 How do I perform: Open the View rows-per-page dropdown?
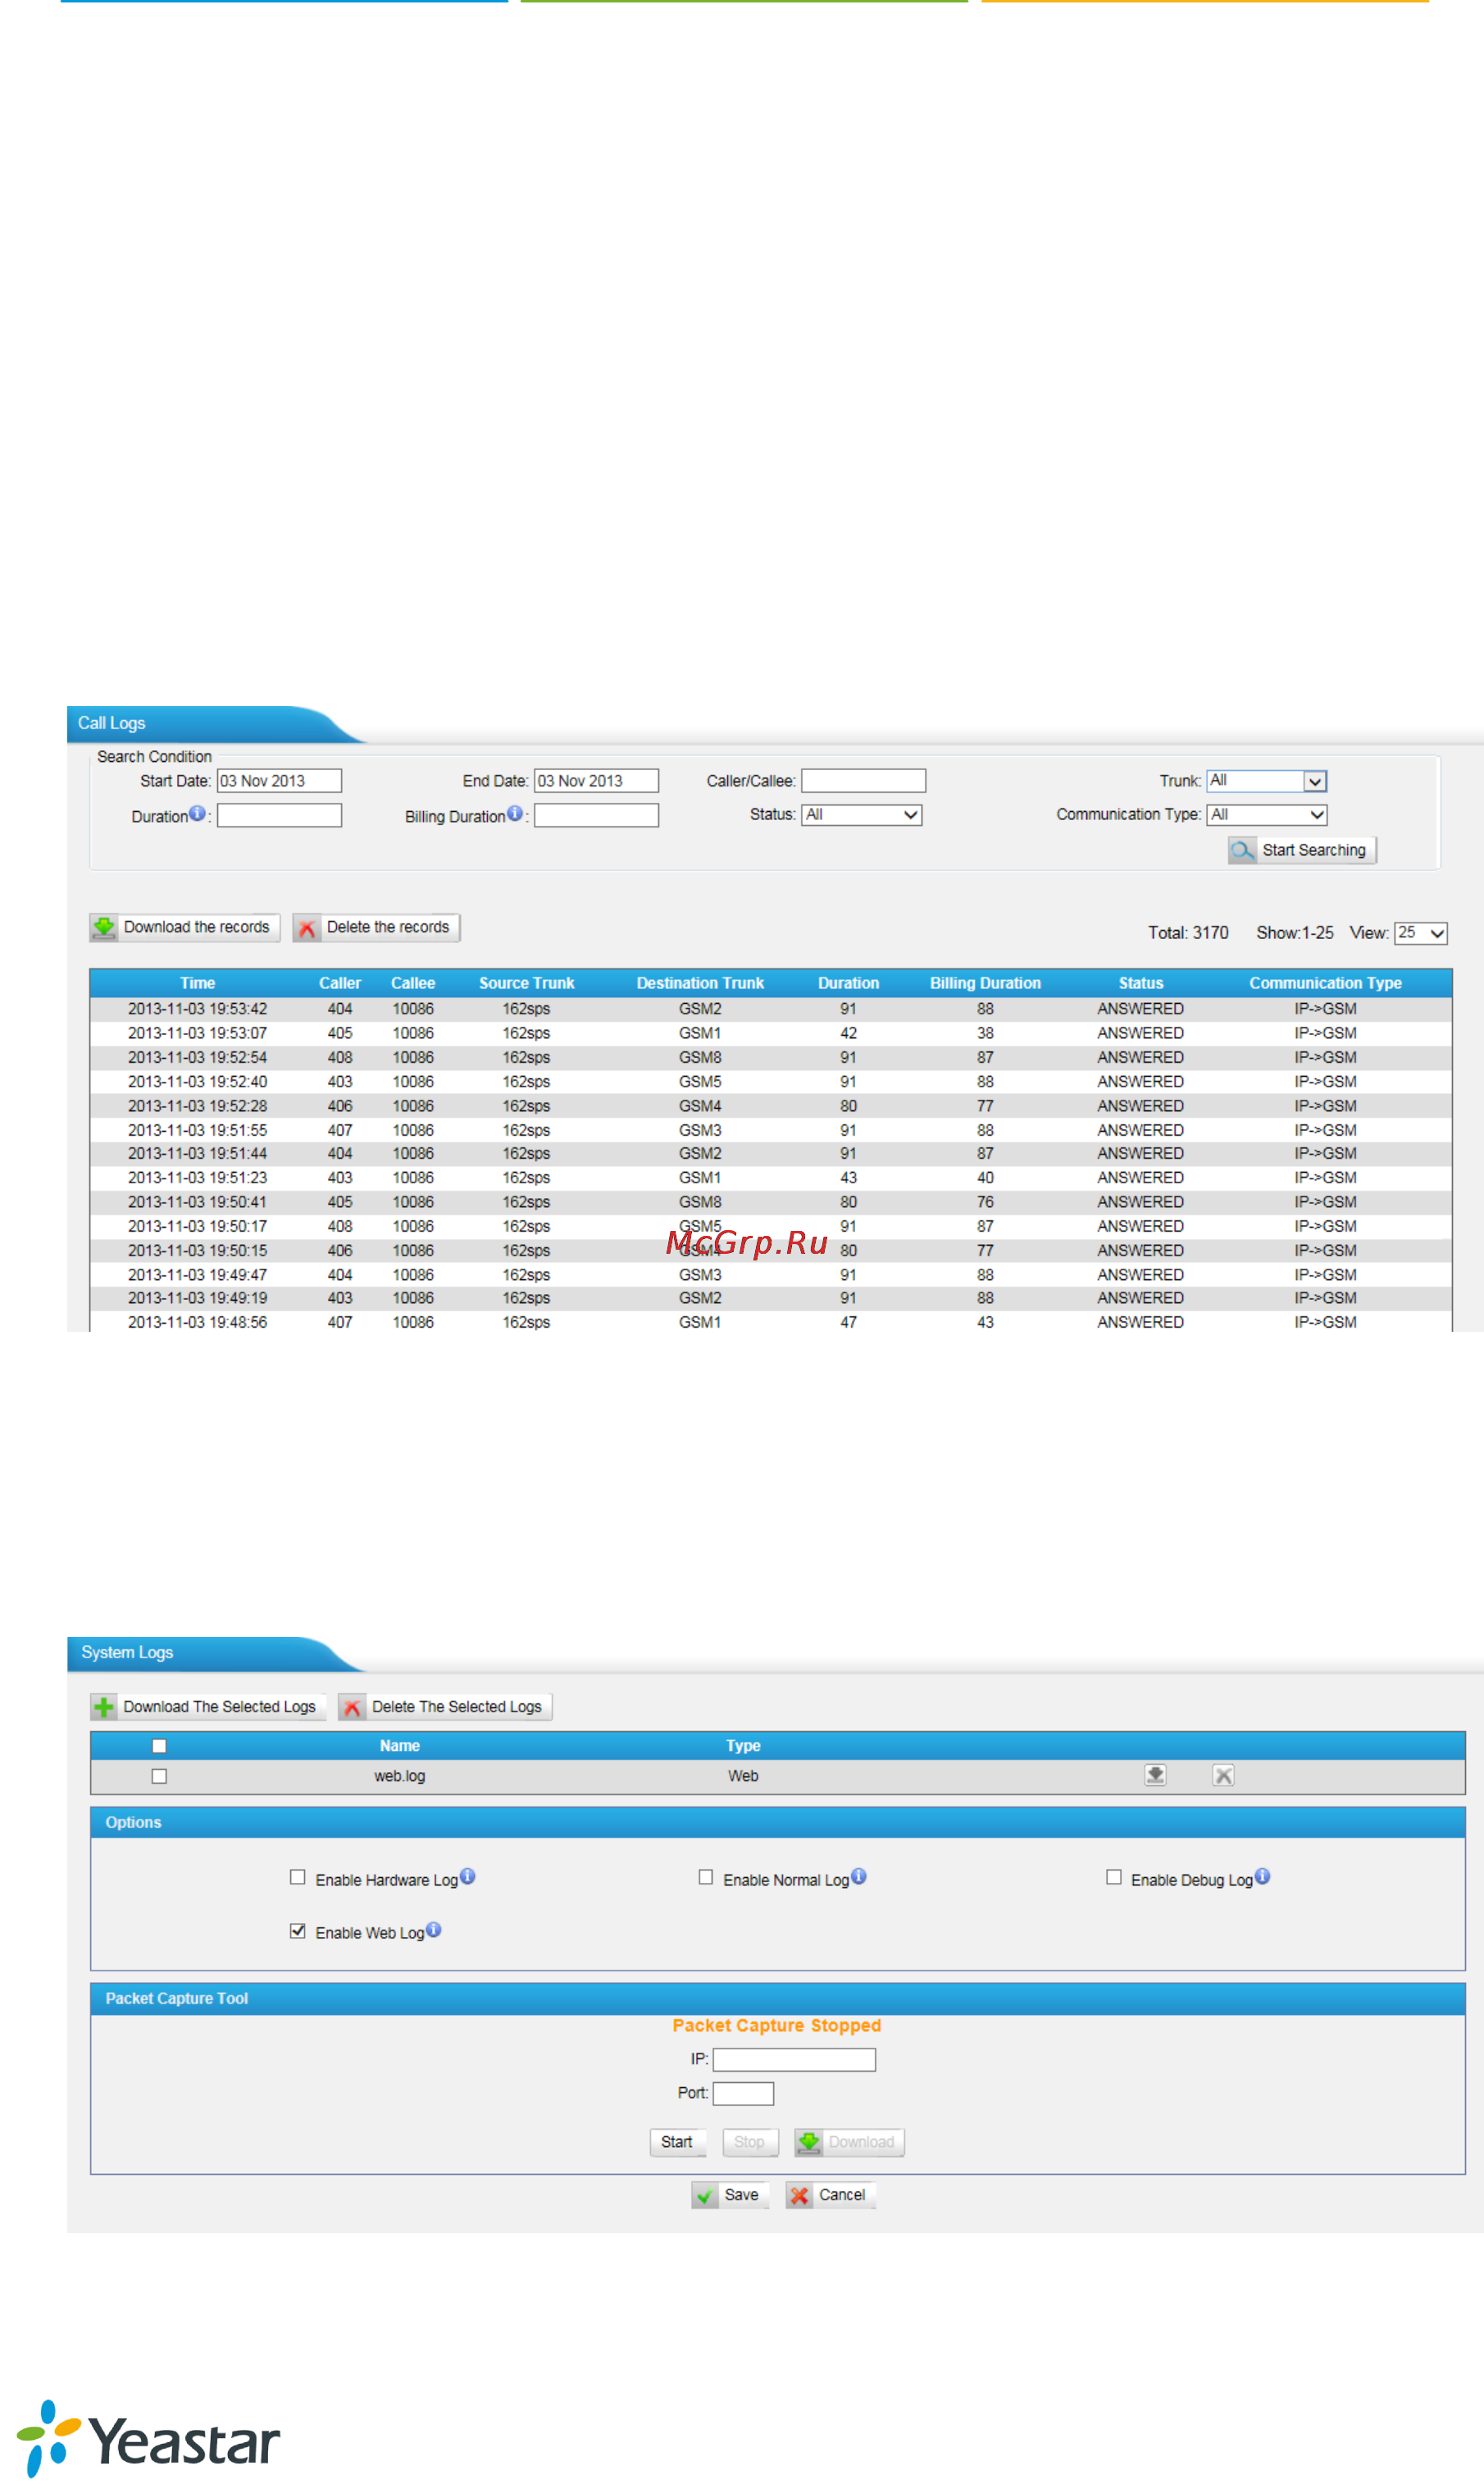pyautogui.click(x=1421, y=933)
